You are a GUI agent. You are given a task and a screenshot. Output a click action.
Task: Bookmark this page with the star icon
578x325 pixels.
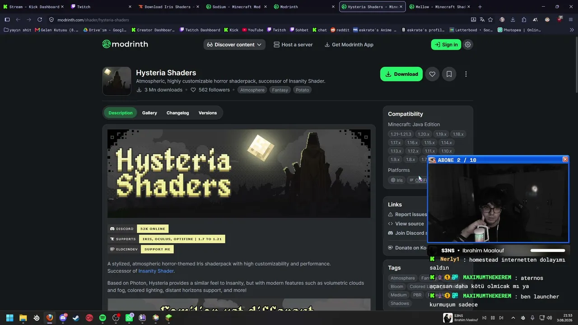(490, 20)
